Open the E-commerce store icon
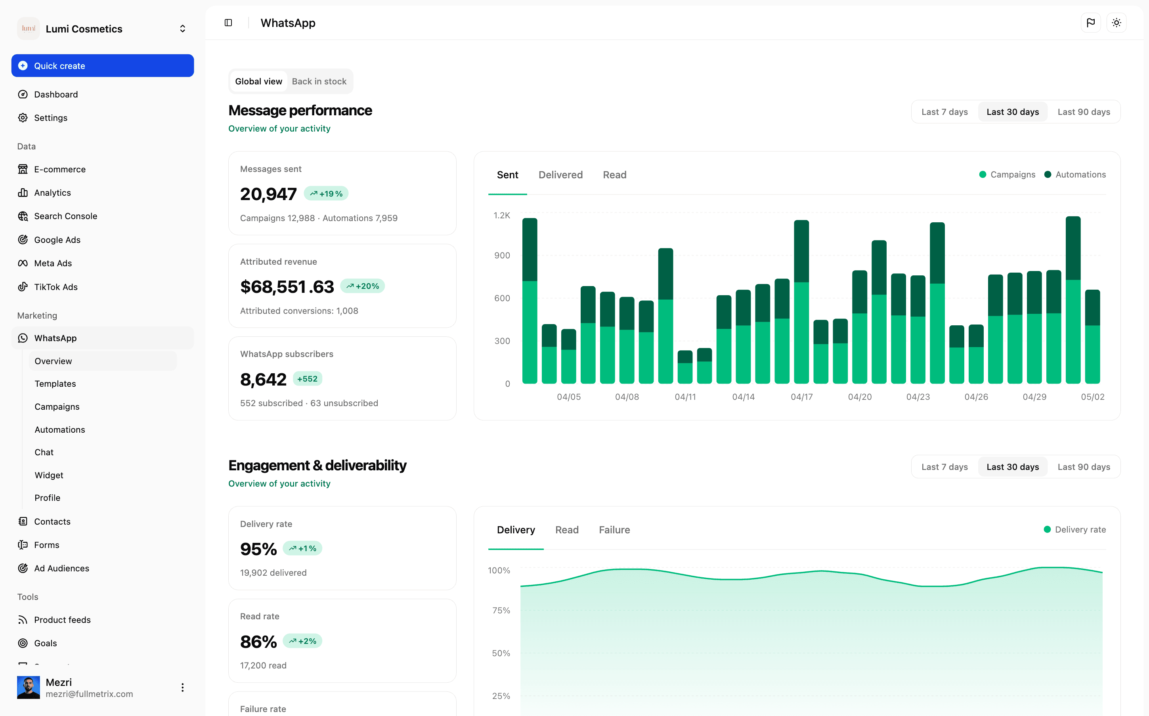Screen dimensions: 1149x716 coord(23,169)
